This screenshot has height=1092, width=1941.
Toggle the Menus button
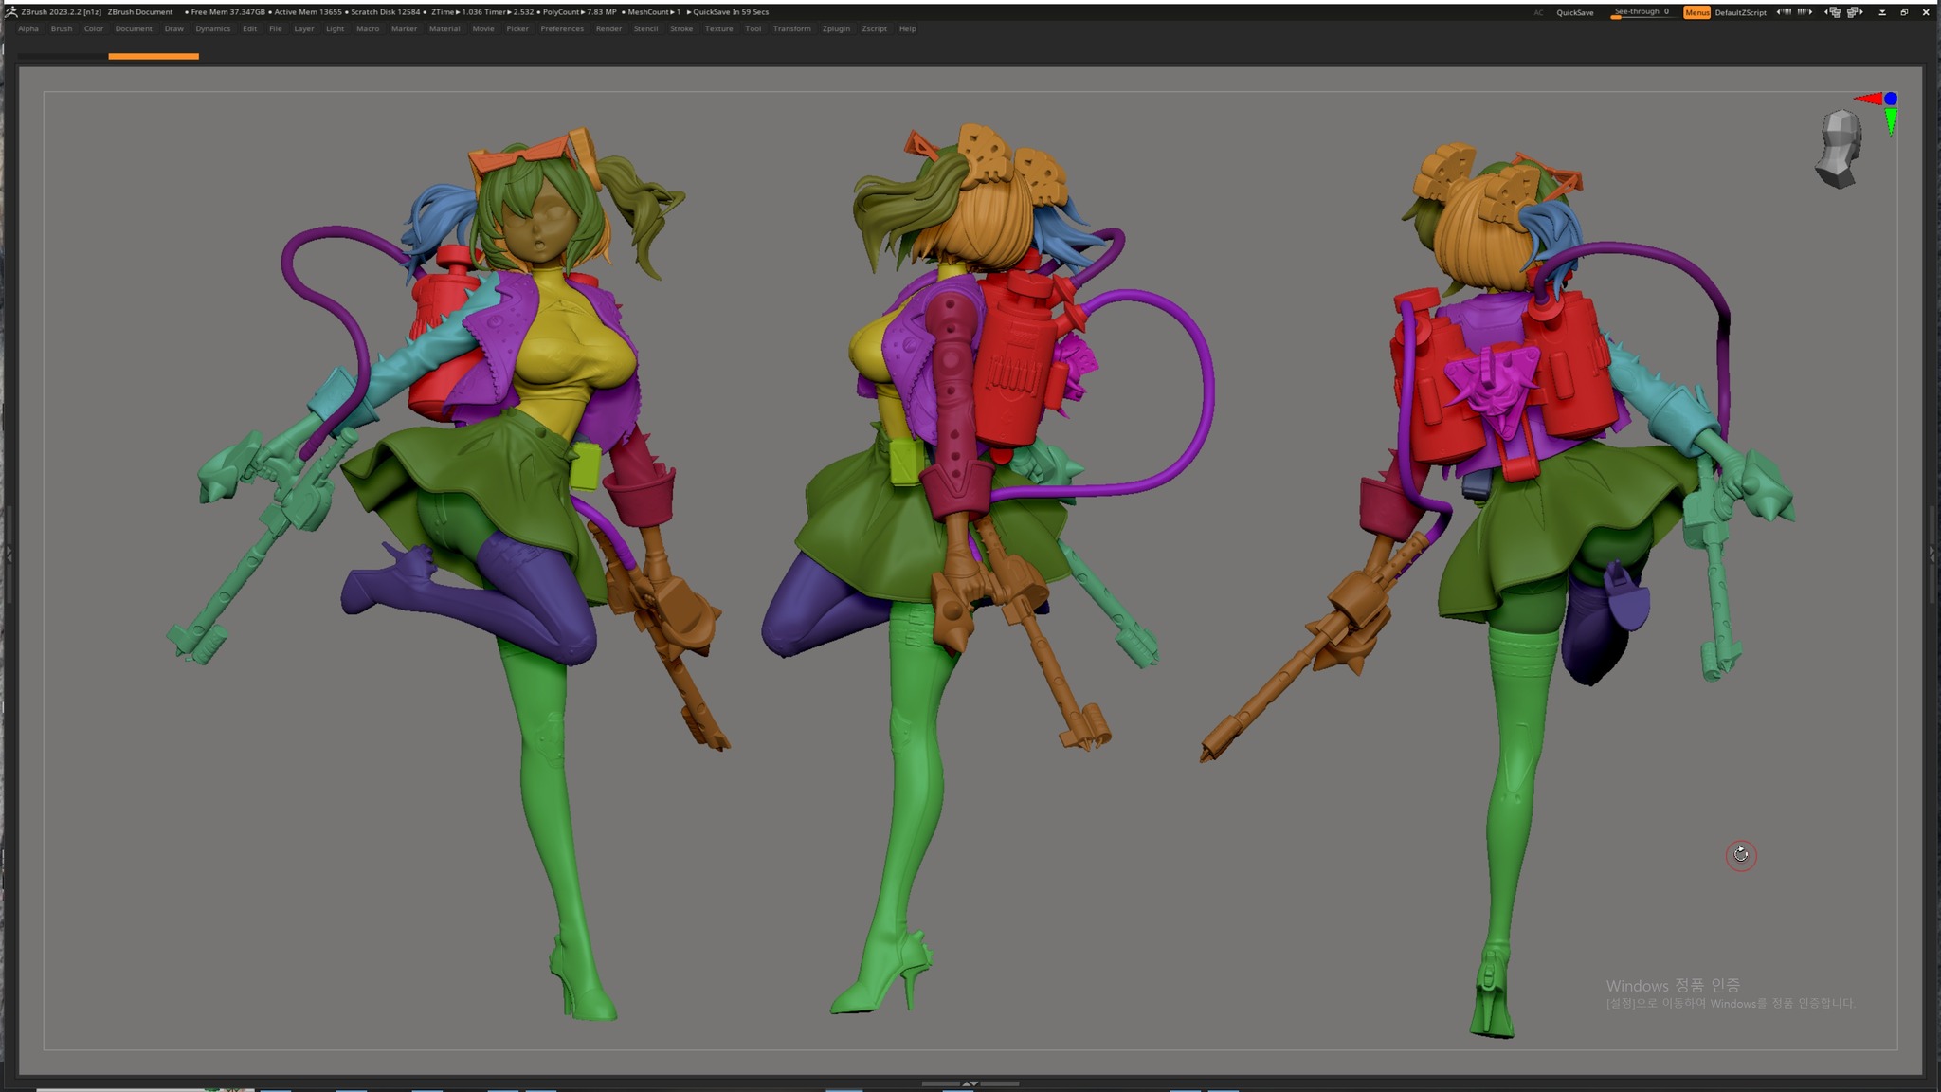(1696, 12)
